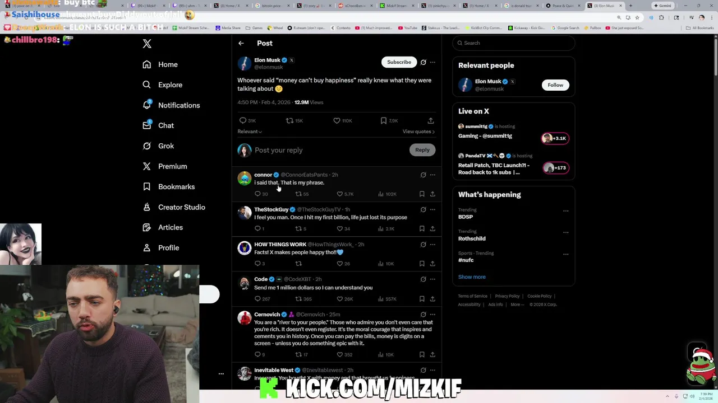Open options for BDSP trend
This screenshot has width=718, height=403.
(x=565, y=211)
